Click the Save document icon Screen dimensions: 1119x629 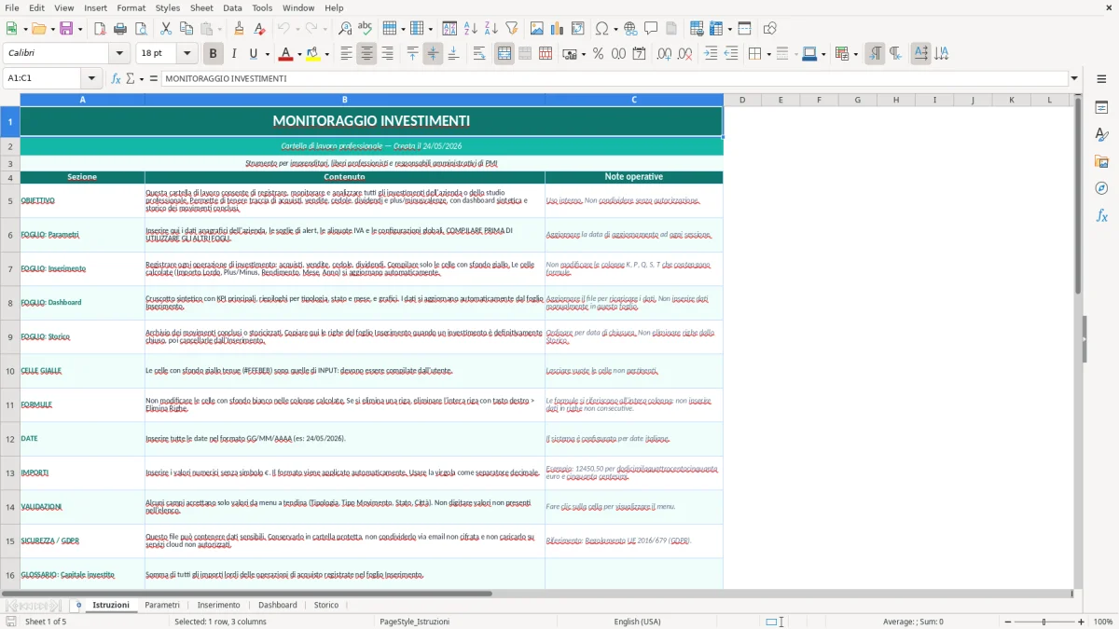tap(65, 29)
